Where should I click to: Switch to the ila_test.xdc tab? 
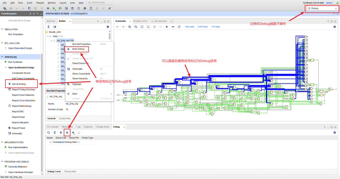point(161,21)
